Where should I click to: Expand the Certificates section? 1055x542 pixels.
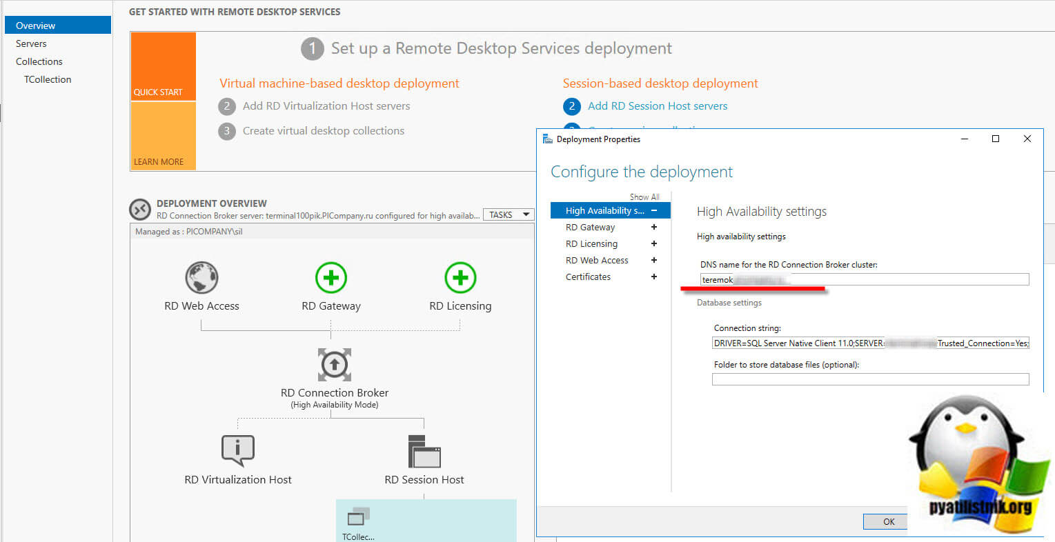click(654, 277)
